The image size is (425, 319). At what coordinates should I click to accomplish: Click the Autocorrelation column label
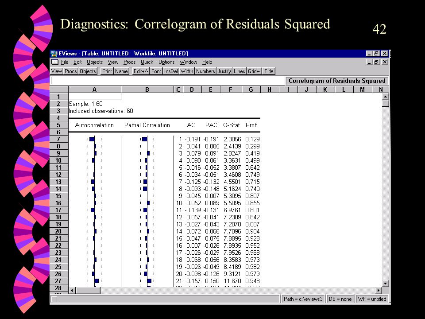(94, 125)
